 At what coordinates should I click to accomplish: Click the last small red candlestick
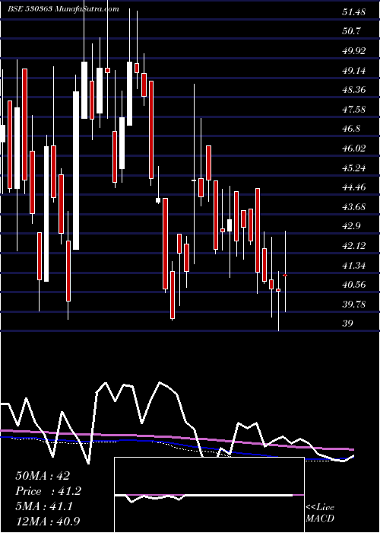tap(285, 275)
